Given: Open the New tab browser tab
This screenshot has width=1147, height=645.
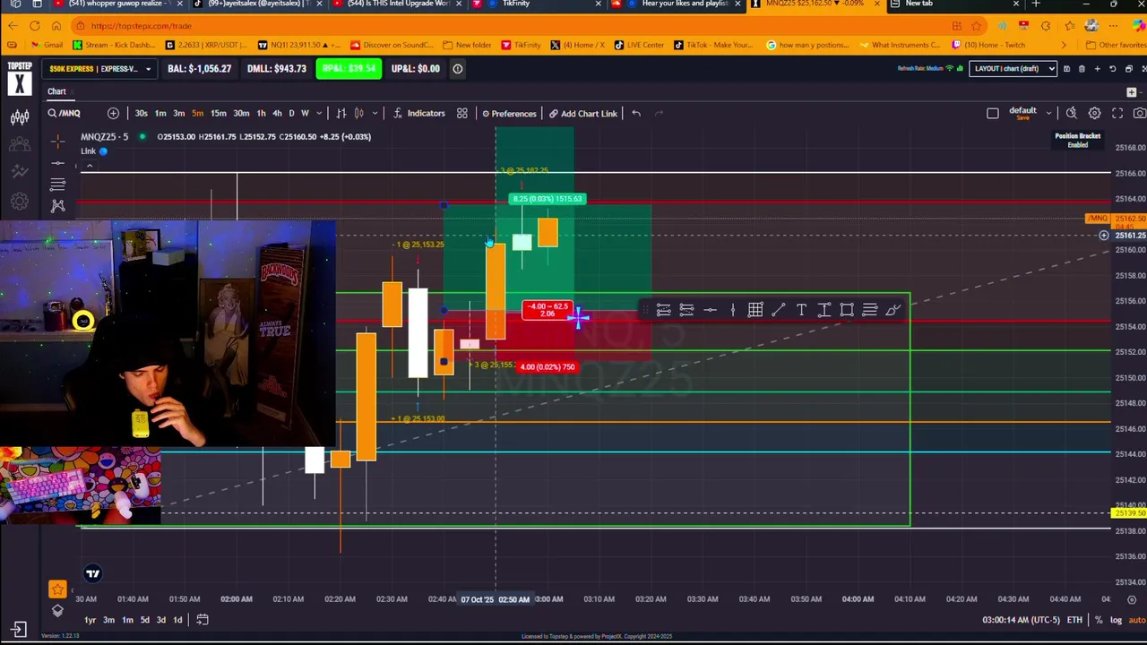Looking at the screenshot, I should pos(954,4).
